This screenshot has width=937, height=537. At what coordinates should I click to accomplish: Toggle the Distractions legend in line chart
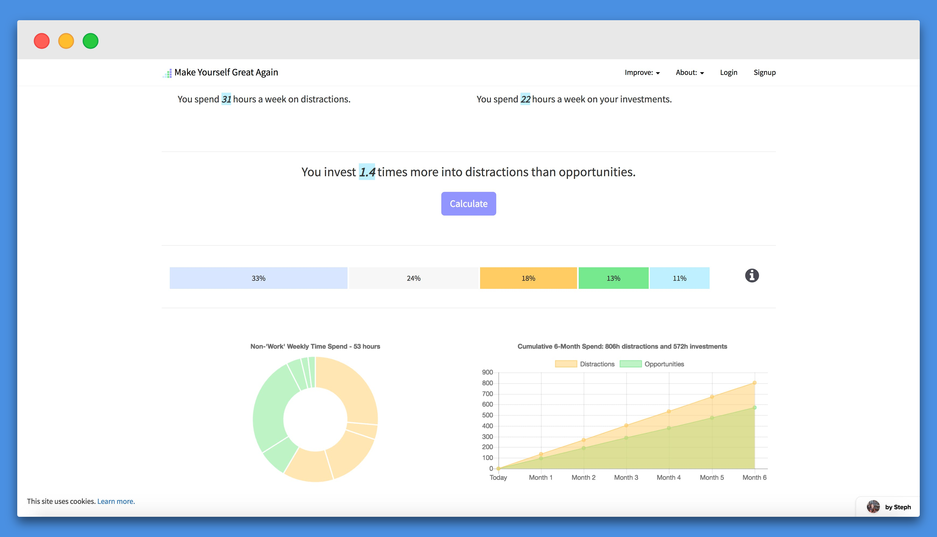pos(584,364)
